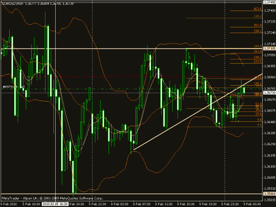Click the 1.36195 price scale value
The height and width of the screenshot is (207, 276).
[270, 155]
